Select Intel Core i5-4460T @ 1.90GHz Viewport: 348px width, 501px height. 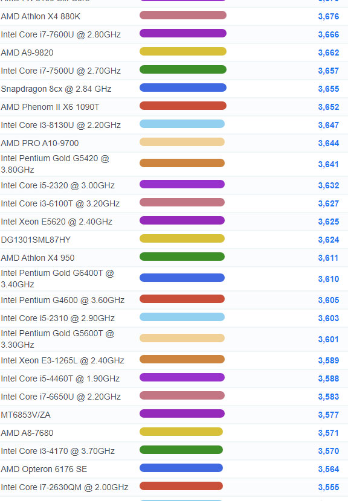(x=60, y=378)
